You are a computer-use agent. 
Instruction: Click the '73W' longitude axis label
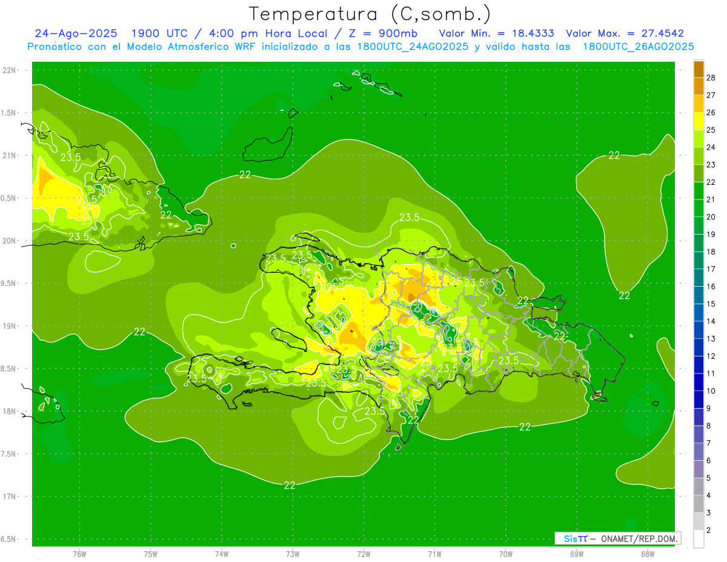(293, 554)
